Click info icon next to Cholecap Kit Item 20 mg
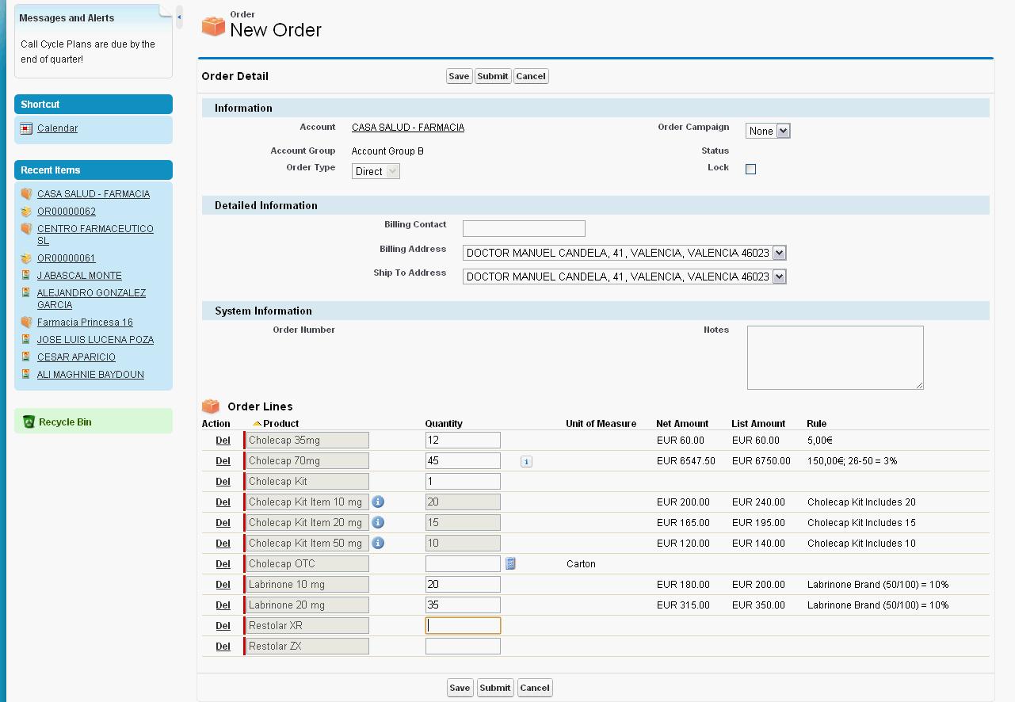 (x=378, y=522)
